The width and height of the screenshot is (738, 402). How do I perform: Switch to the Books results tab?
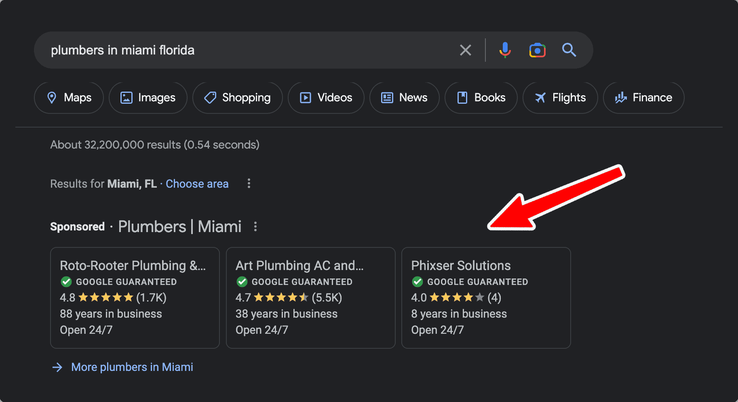tap(481, 98)
